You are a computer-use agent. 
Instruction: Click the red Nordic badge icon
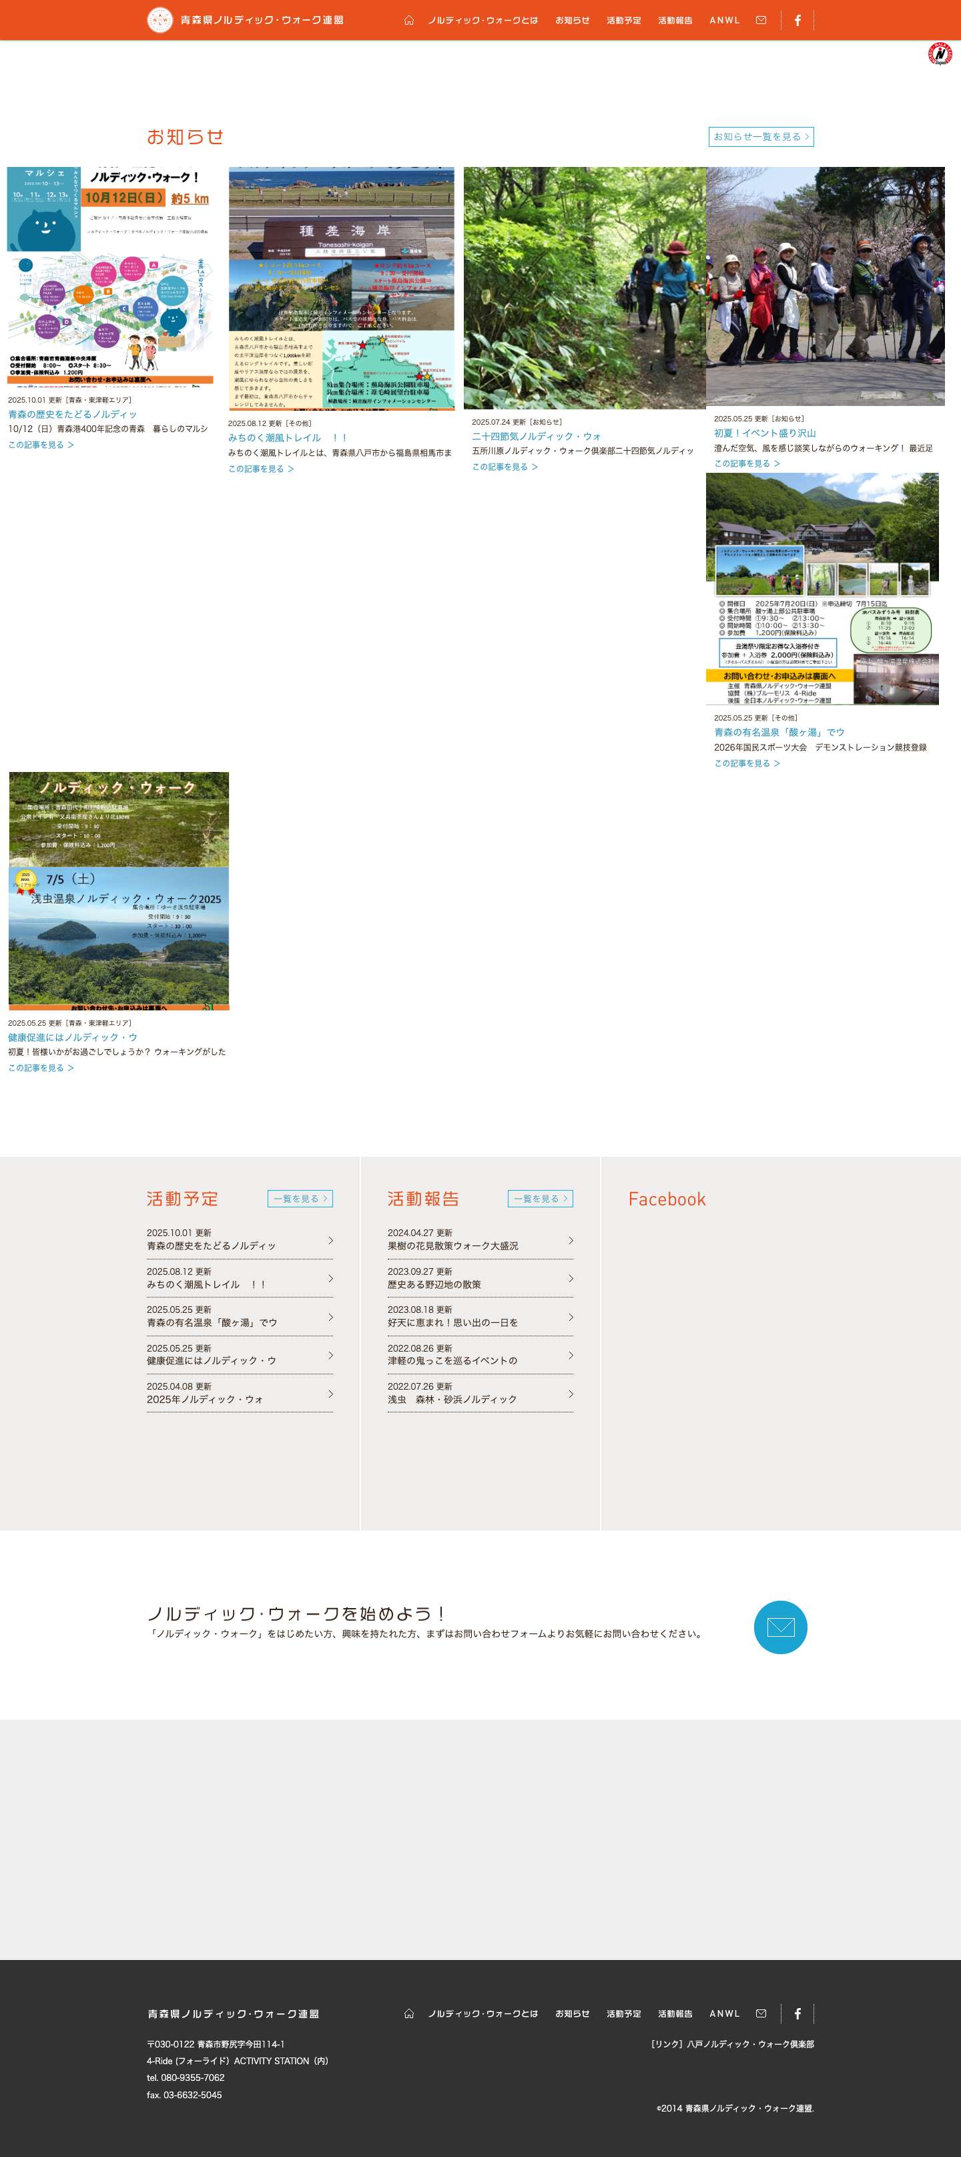[940, 53]
